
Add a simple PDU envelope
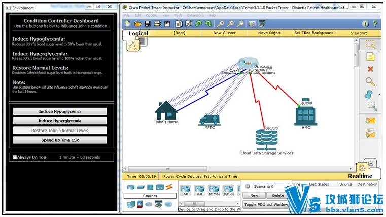[x=370, y=120]
